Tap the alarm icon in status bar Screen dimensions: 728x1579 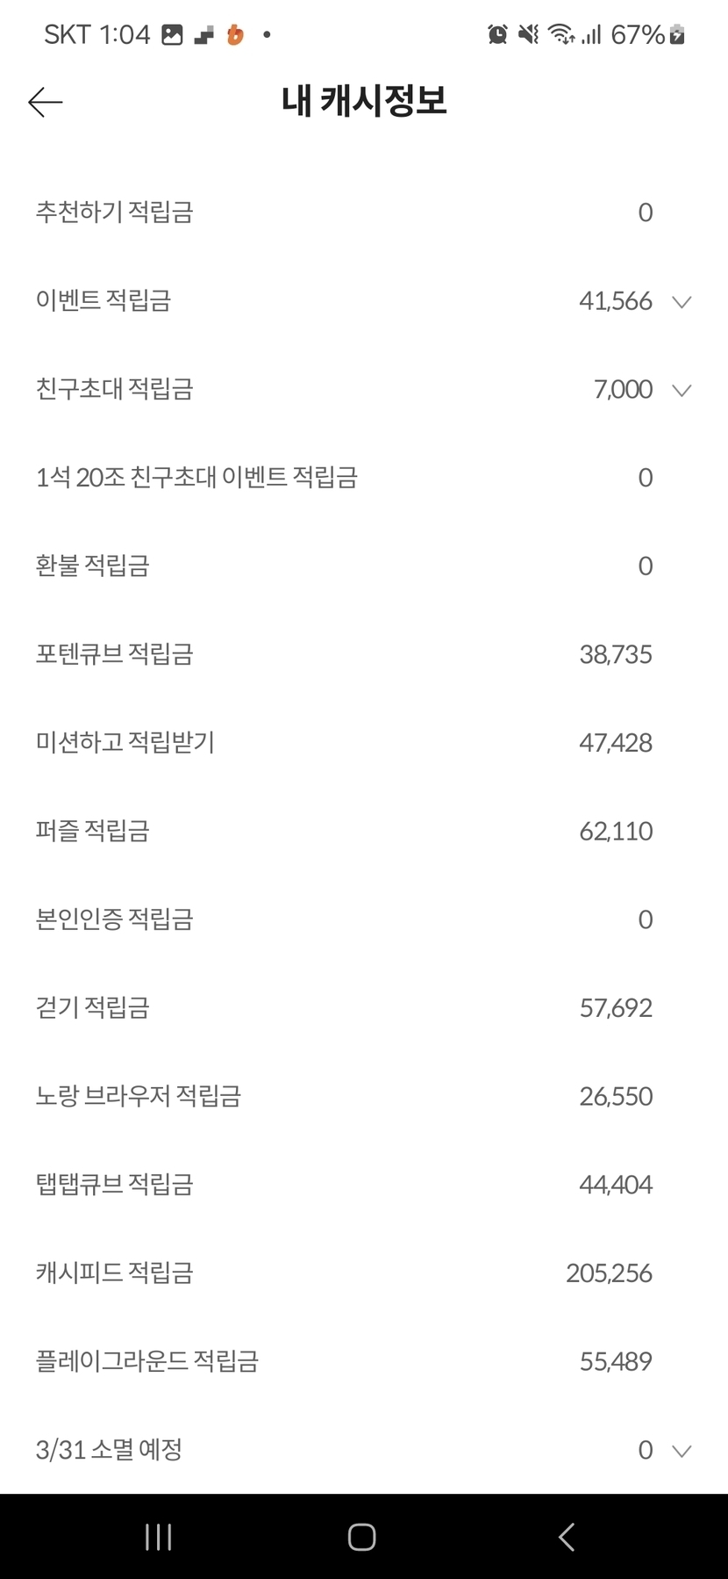(497, 34)
